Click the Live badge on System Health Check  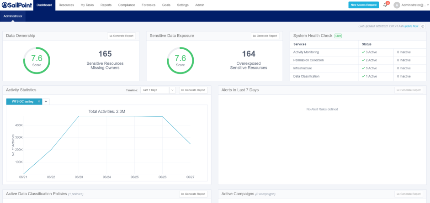(x=338, y=36)
